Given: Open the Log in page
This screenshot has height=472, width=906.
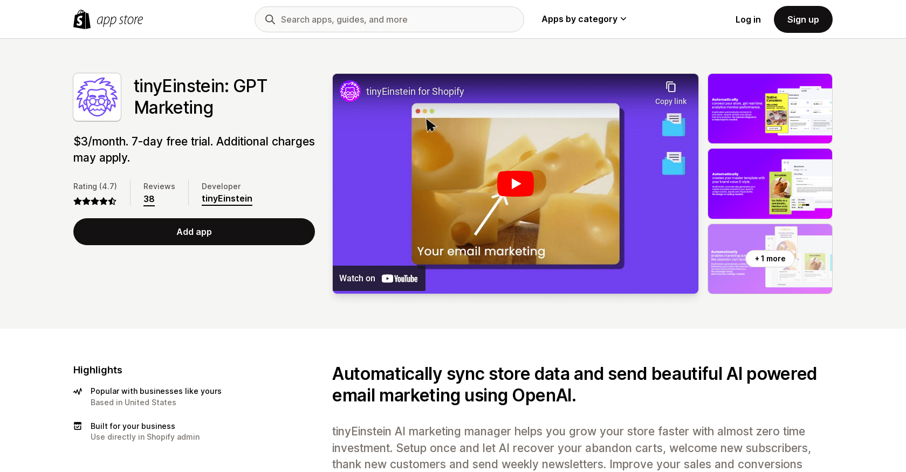Looking at the screenshot, I should tap(747, 19).
